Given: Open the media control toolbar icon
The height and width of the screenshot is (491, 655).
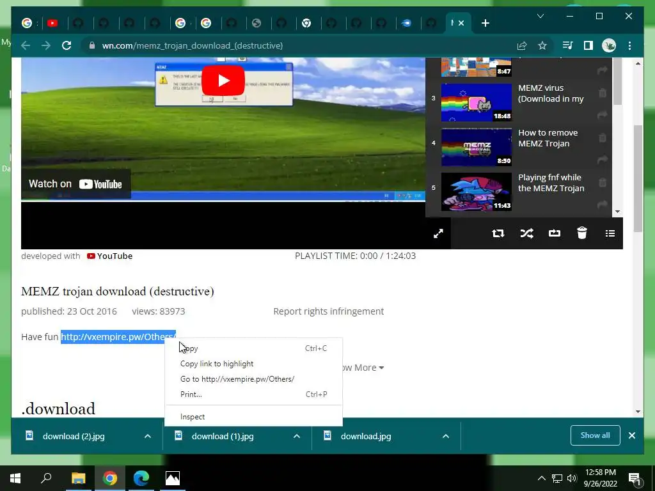Looking at the screenshot, I should coord(567,45).
